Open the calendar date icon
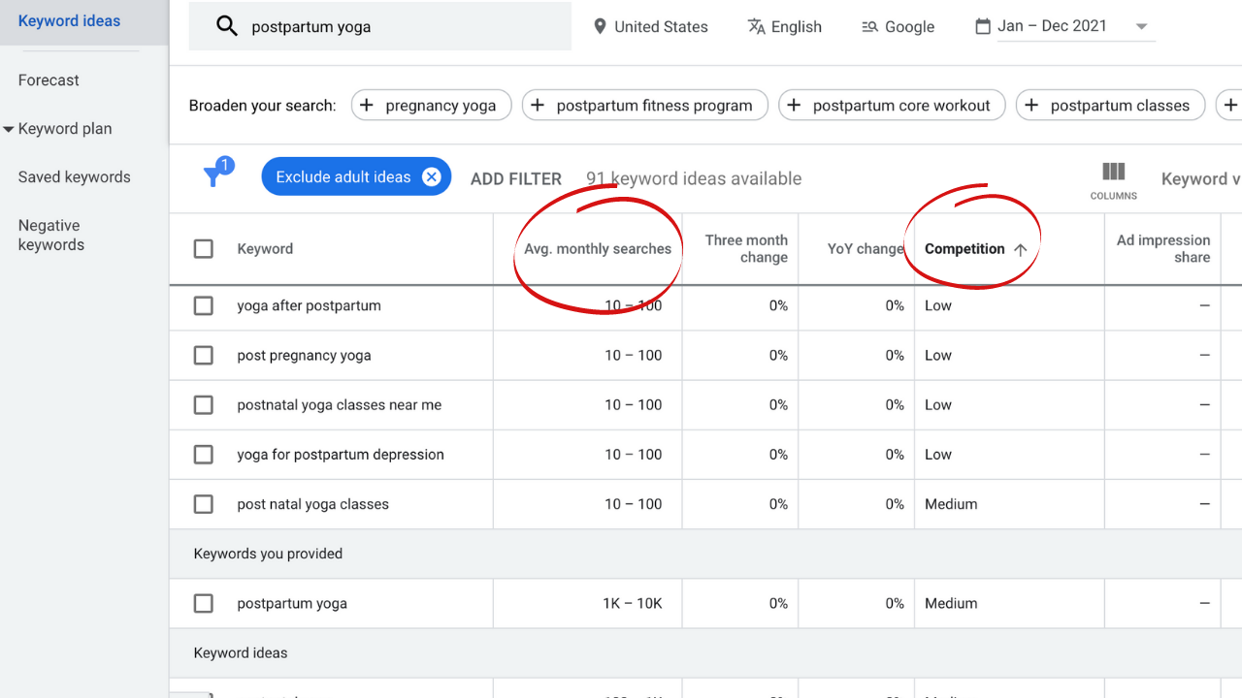 [983, 26]
